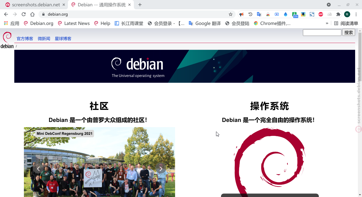Open the Extensions puzzle piece menu
This screenshot has height=197, width=362.
click(338, 14)
